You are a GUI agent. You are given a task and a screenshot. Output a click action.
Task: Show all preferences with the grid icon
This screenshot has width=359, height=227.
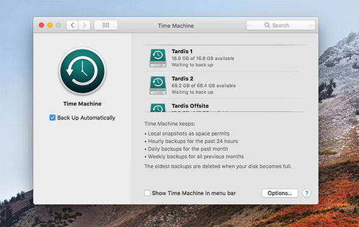coord(106,25)
